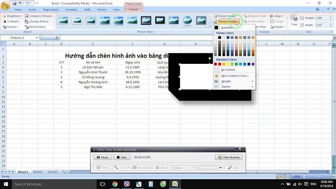The image size is (336, 189).
Task: Pick the black theme color swatch
Action: click(x=220, y=37)
